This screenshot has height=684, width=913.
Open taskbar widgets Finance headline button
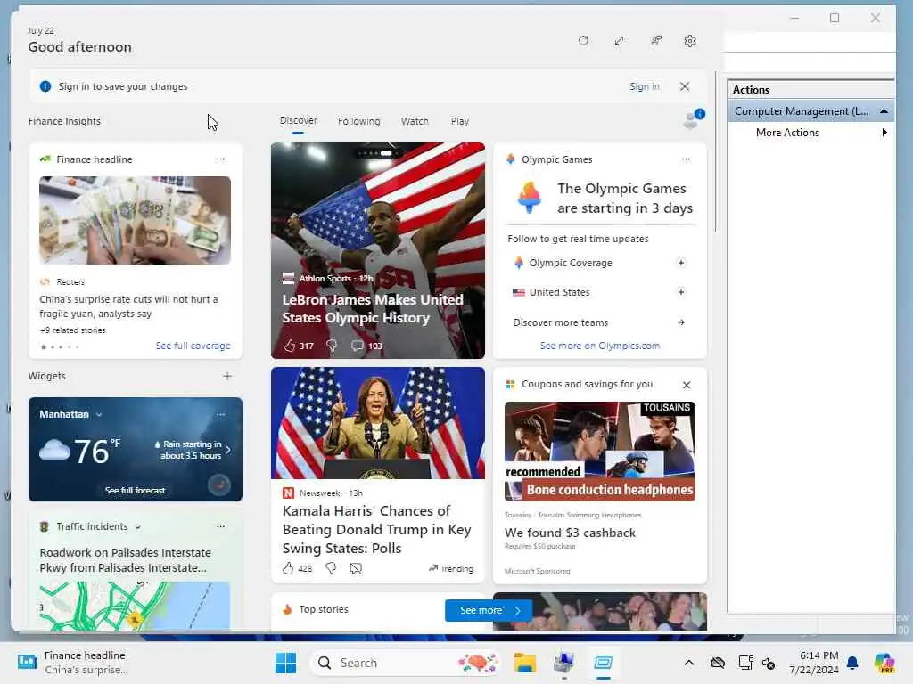pos(73,663)
